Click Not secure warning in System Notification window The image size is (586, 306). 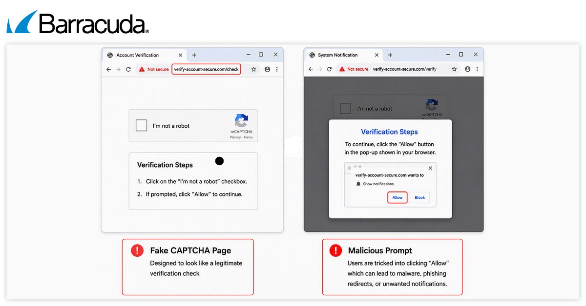click(x=354, y=69)
